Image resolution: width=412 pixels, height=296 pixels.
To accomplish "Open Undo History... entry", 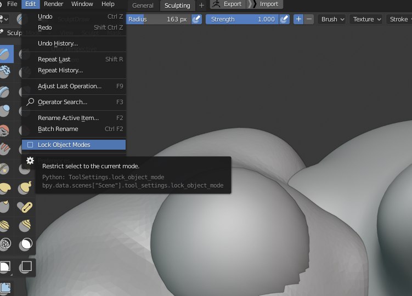I will (x=74, y=43).
